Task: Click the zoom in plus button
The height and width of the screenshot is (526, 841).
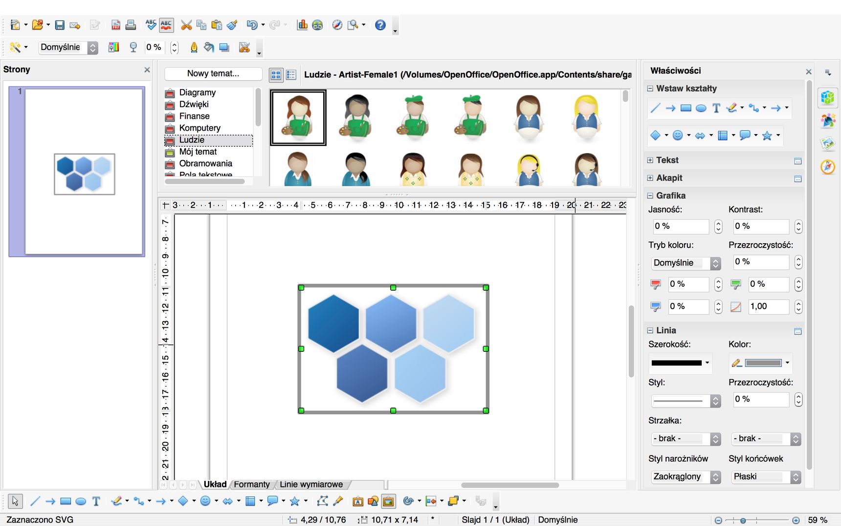Action: coord(796,521)
